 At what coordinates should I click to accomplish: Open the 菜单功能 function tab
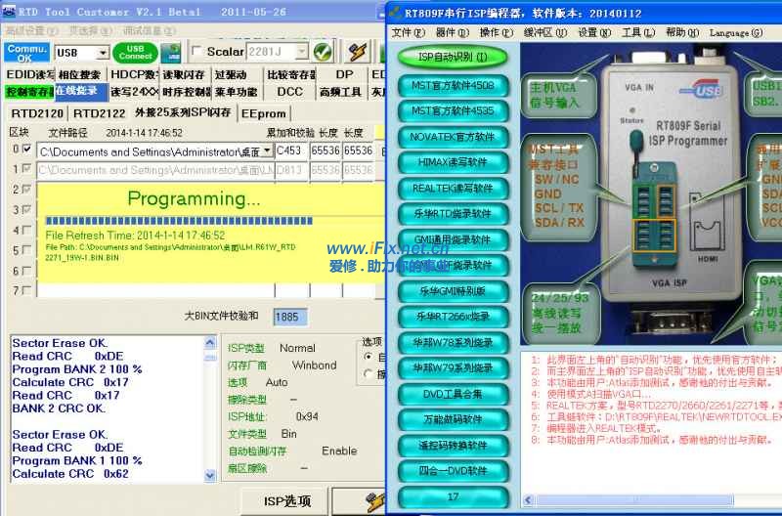(237, 92)
